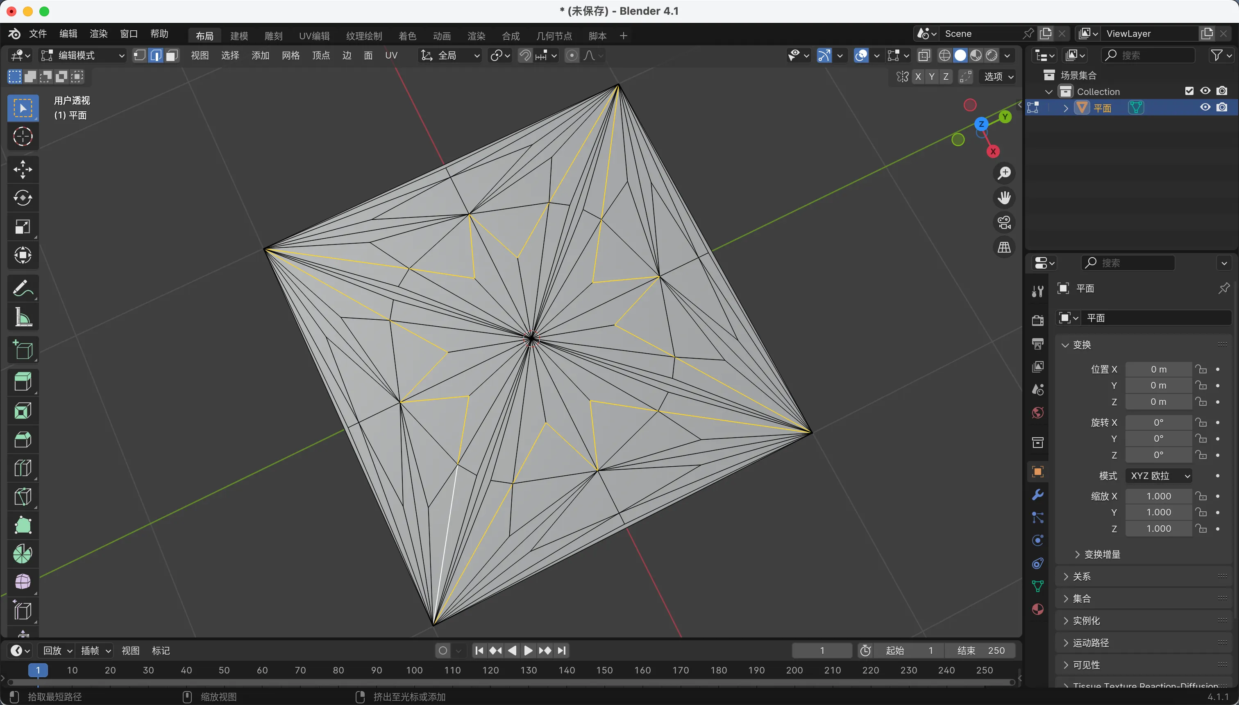Pick the Loop Cut tool

tap(22, 468)
